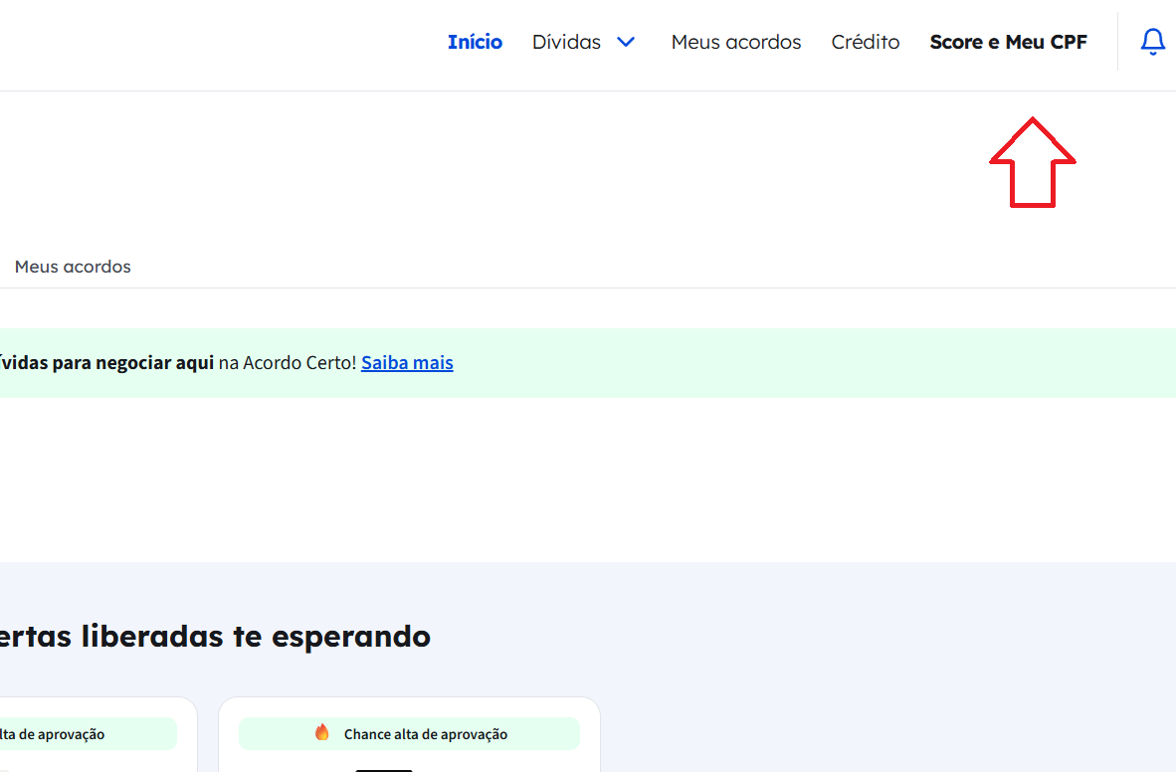Viewport: 1176px width, 772px height.
Task: Switch to the Crédito section
Action: tap(865, 42)
